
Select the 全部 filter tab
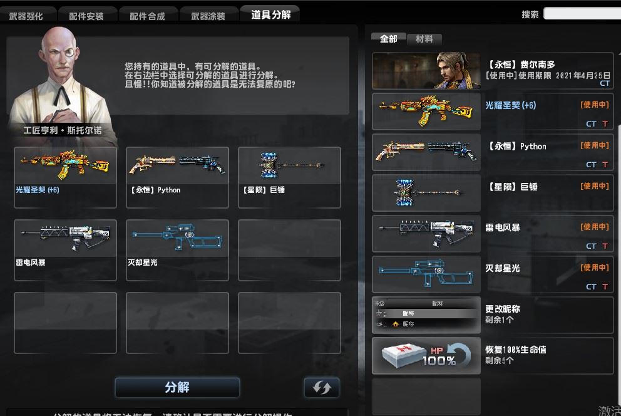[389, 39]
